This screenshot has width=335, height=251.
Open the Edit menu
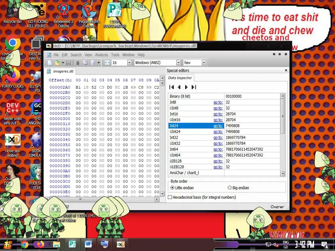64,55
